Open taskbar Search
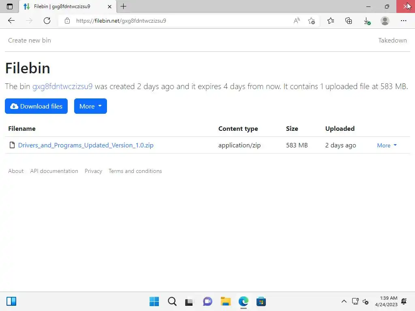The width and height of the screenshot is (415, 311). pyautogui.click(x=172, y=301)
